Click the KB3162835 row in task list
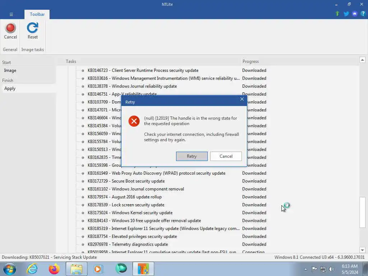 click(x=104, y=157)
